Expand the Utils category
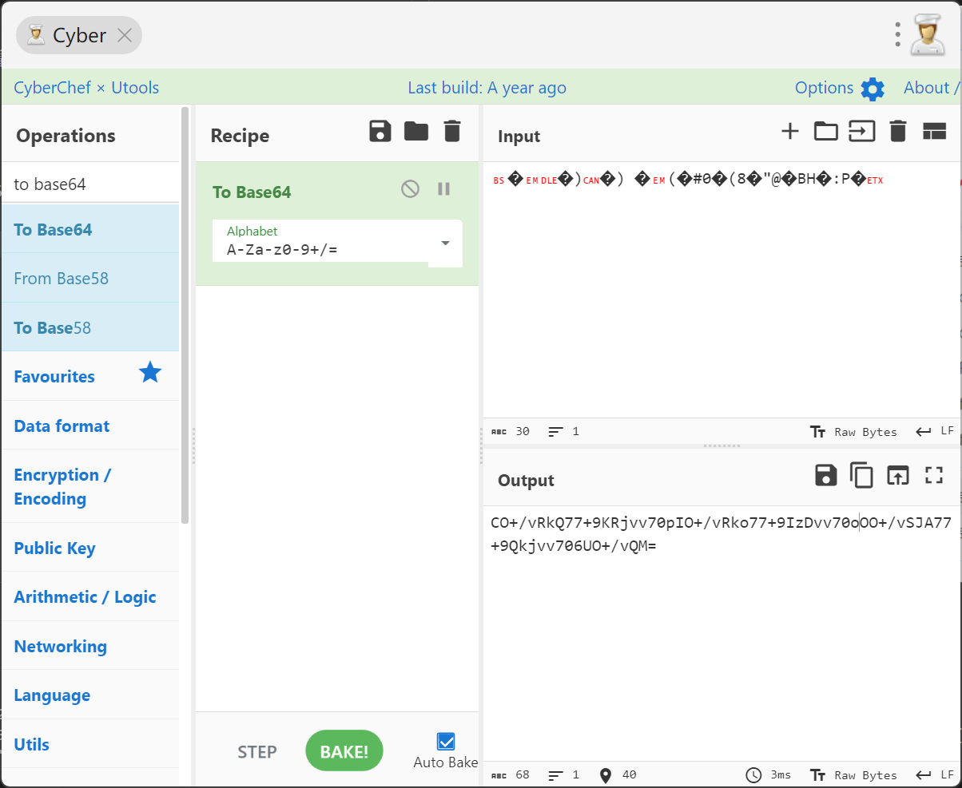 click(90, 744)
